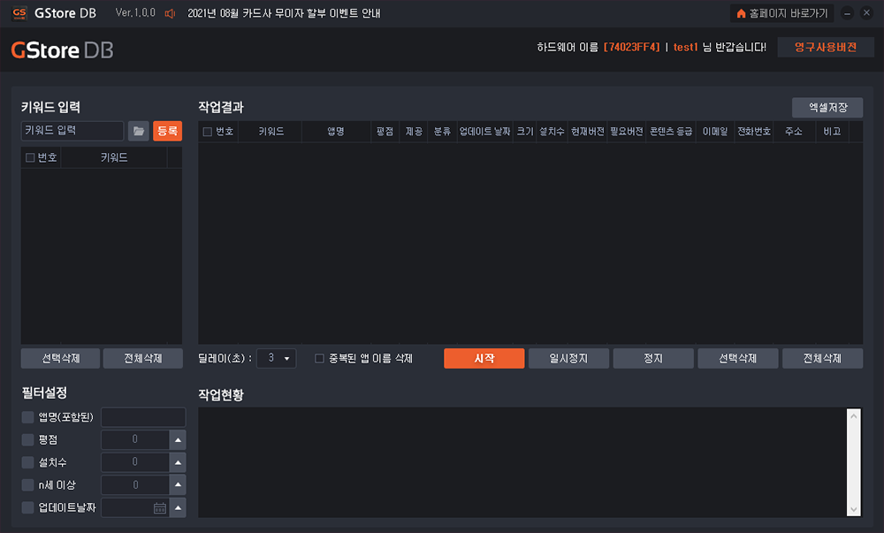Click the GS app logo icon in title bar

pos(19,13)
